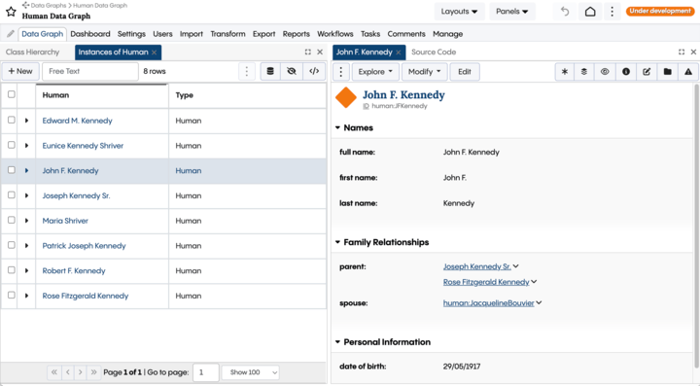700x386 pixels.
Task: Click the layered stack icon in form toolbar
Action: [x=584, y=71]
